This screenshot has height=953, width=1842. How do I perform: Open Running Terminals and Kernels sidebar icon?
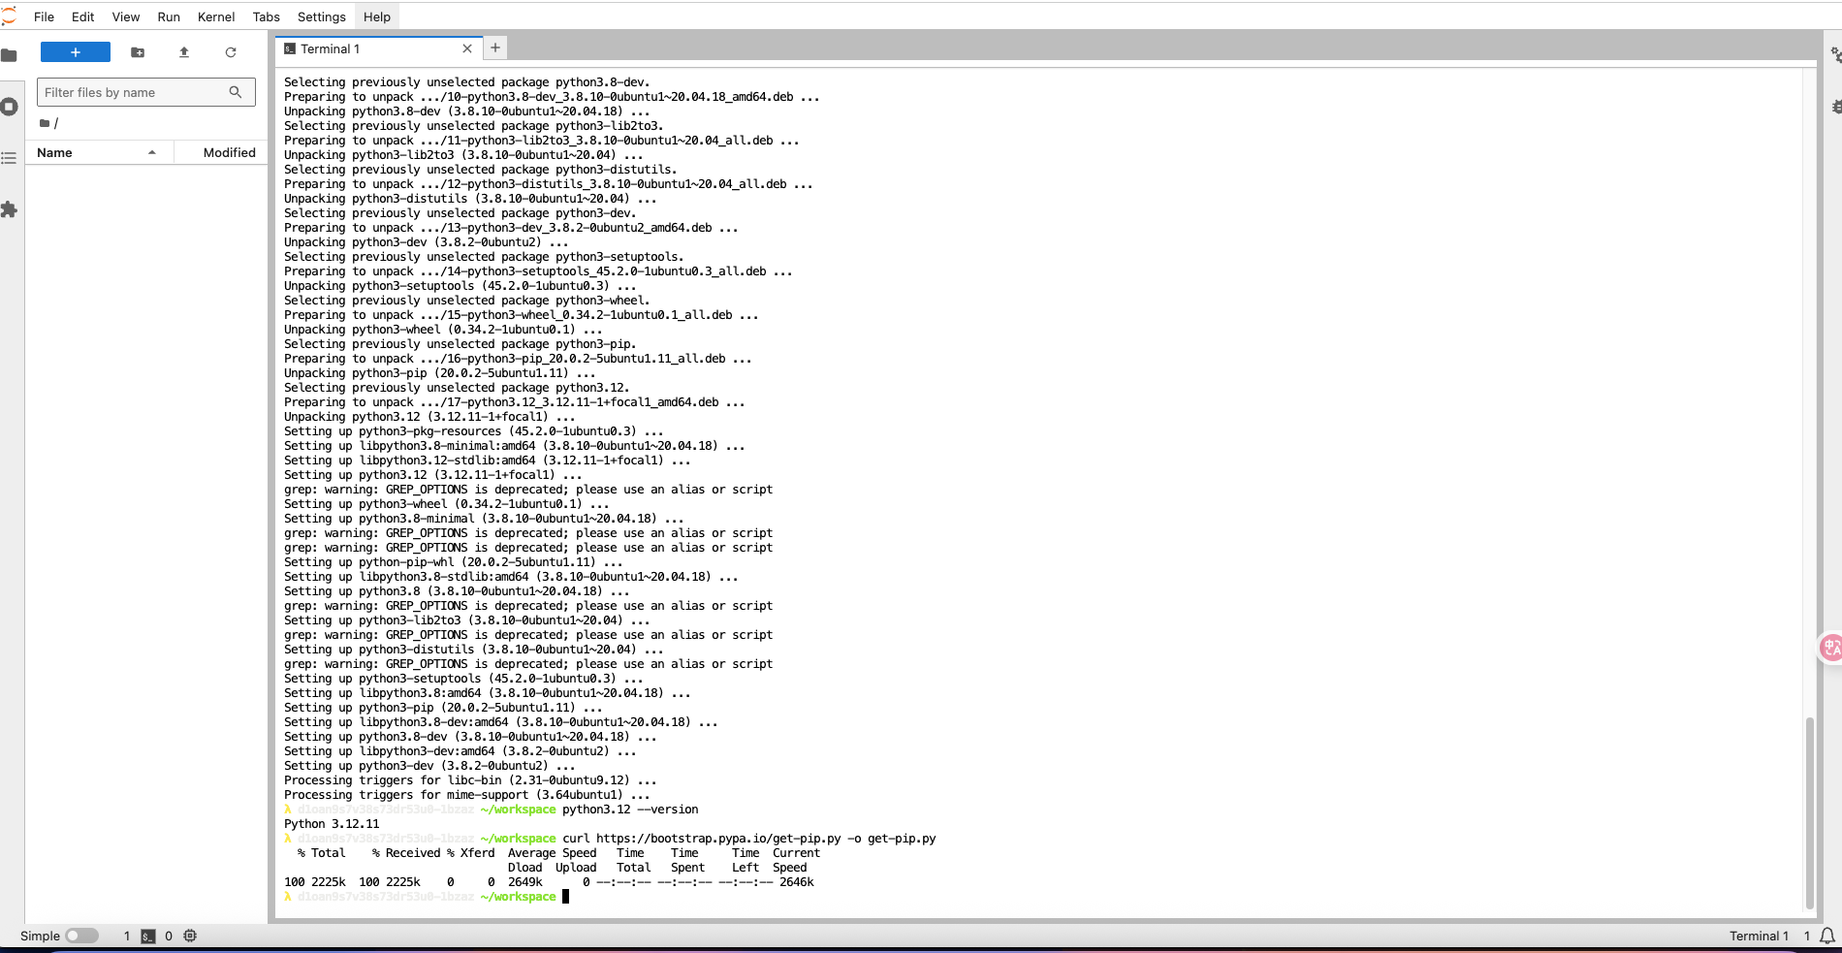click(10, 107)
